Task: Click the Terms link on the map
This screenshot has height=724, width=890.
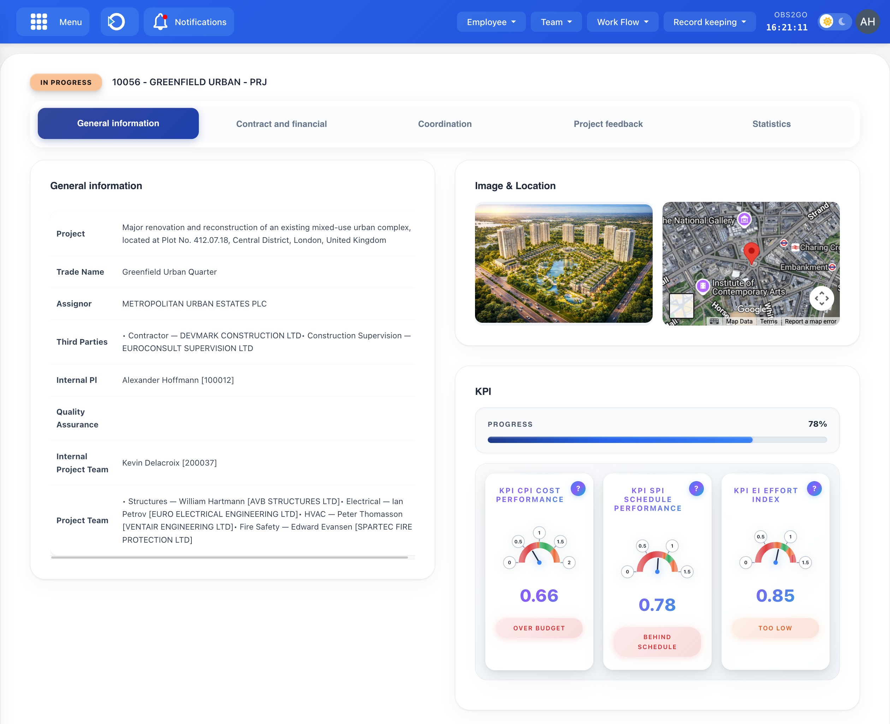Action: click(769, 321)
